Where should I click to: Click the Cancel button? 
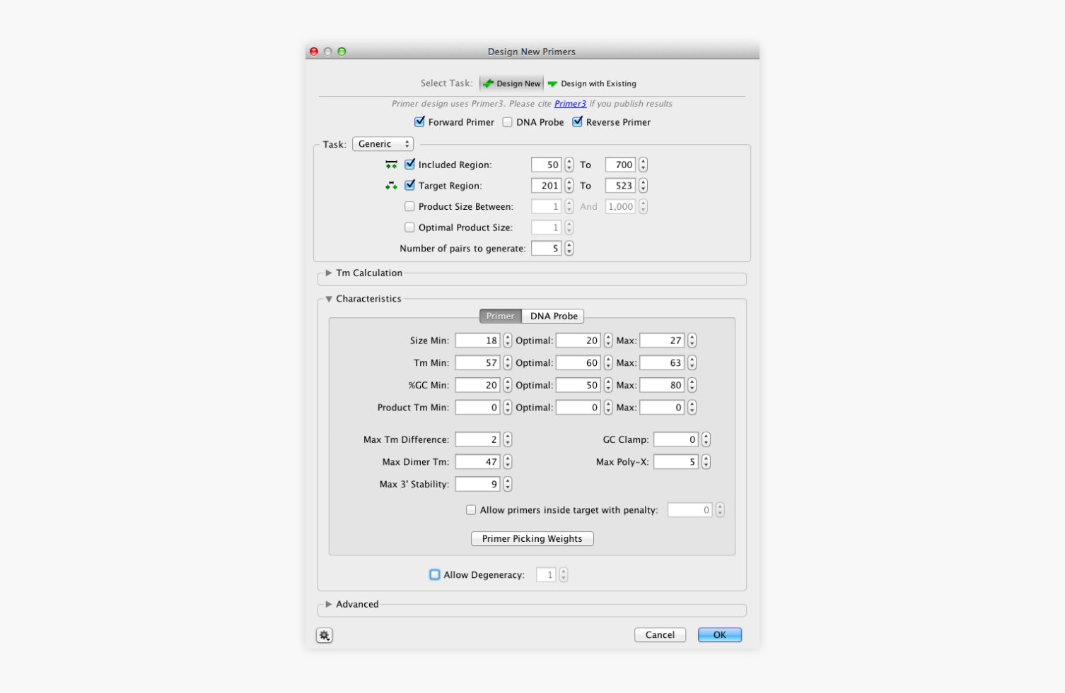point(660,635)
